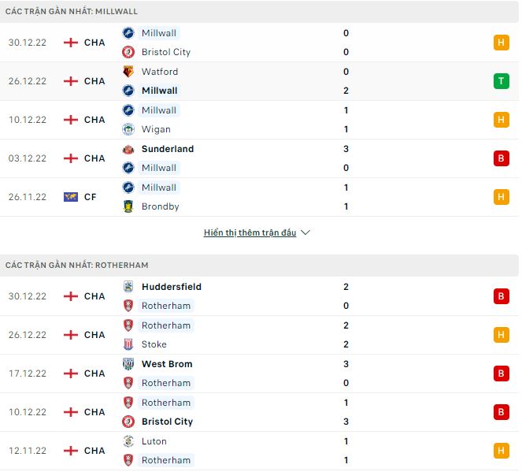Click the West Brom team name
Image resolution: width=522 pixels, height=472 pixels.
(167, 364)
